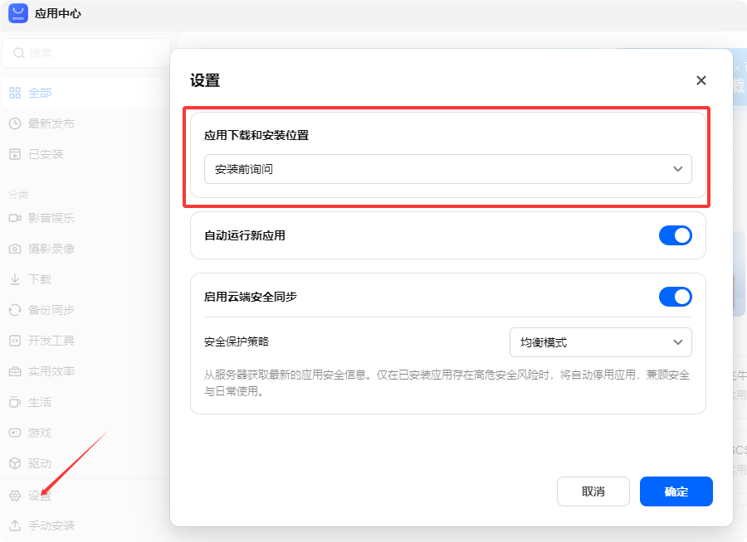747x542 pixels.
Task: Select 备份同步 category label
Action: (x=51, y=310)
